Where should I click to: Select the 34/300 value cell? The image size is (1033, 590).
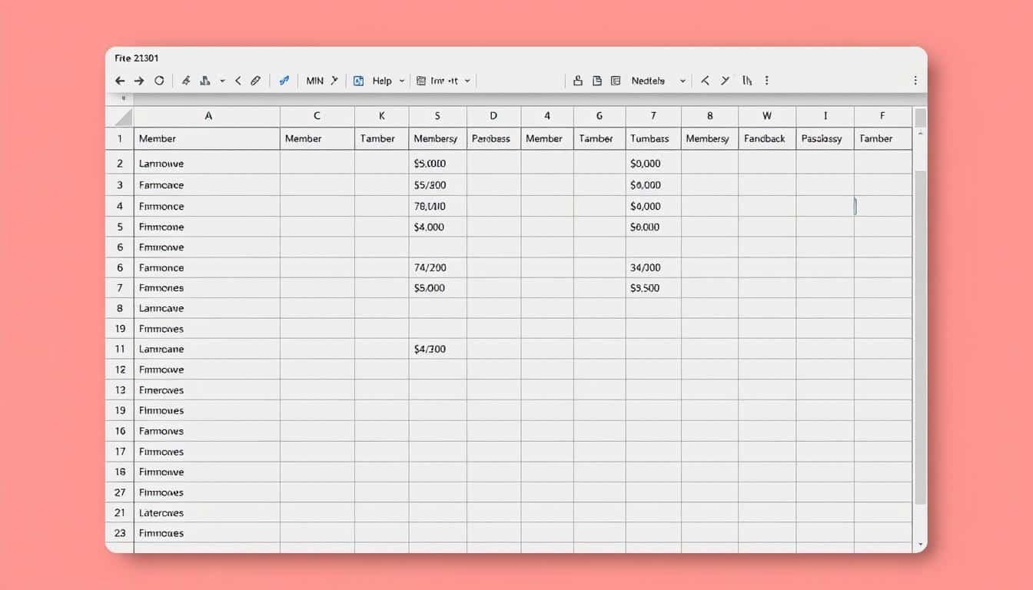(653, 268)
